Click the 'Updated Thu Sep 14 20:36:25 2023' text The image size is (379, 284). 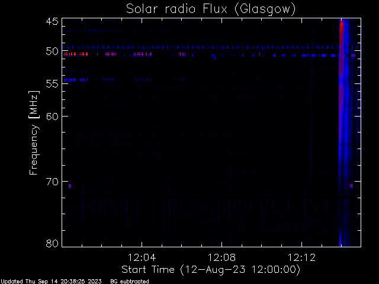(51, 282)
